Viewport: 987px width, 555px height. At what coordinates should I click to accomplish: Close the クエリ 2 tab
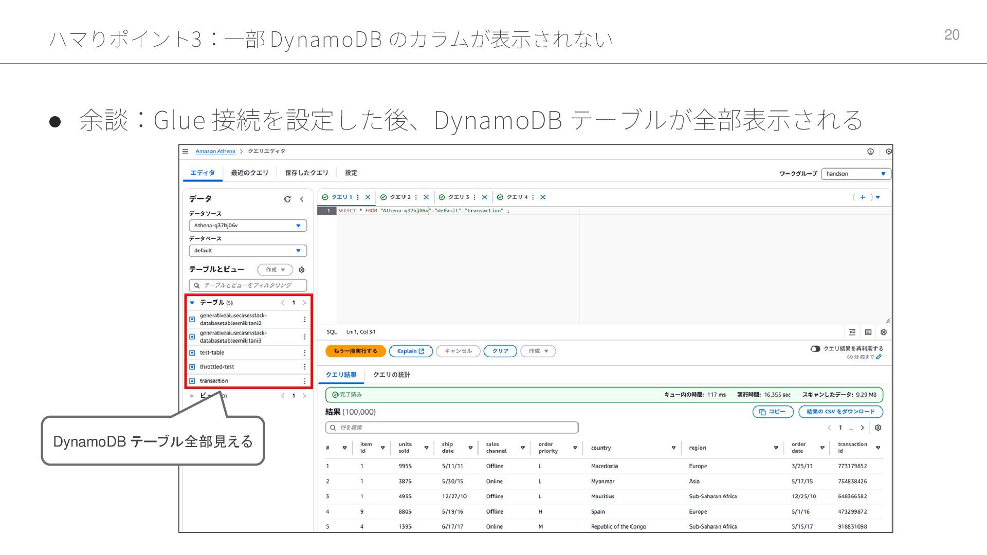point(426,197)
